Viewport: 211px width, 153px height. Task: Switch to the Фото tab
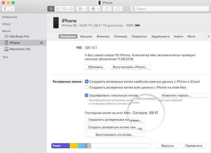[191, 37]
